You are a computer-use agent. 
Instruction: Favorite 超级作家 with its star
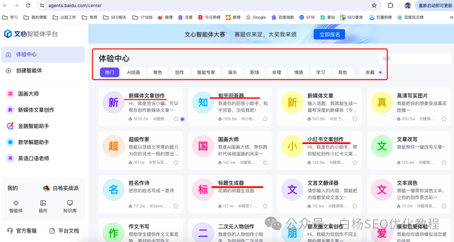click(176, 163)
